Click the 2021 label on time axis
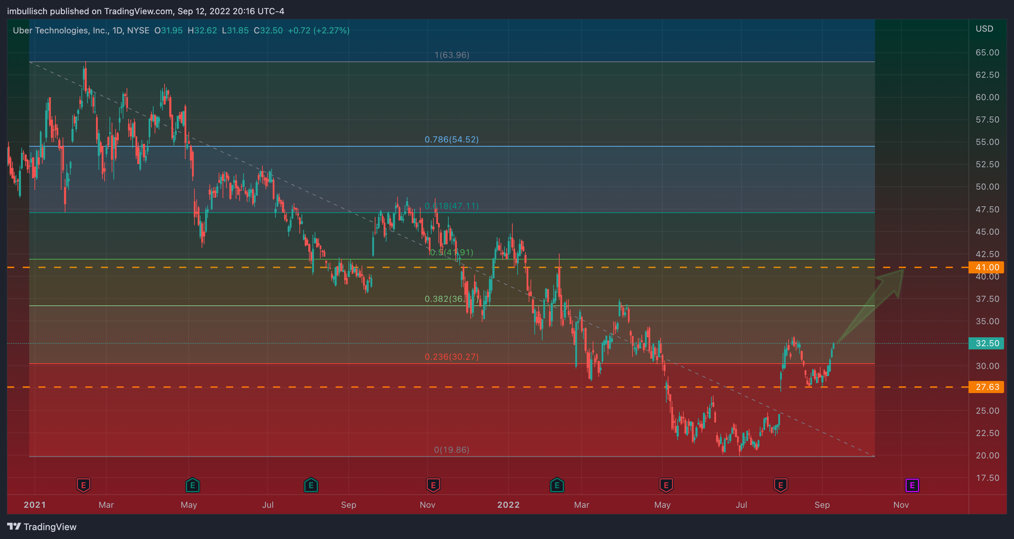The image size is (1014, 539). pos(34,505)
